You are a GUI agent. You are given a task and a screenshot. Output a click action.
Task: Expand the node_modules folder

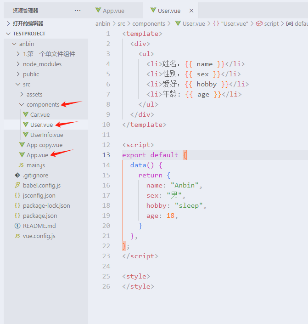coord(18,64)
